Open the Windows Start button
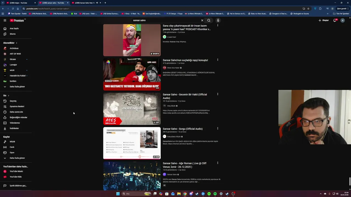This screenshot has height=197, width=351. [x=118, y=194]
